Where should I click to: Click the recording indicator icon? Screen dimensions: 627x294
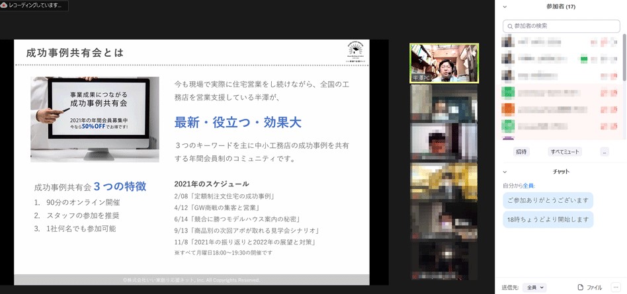4,5
